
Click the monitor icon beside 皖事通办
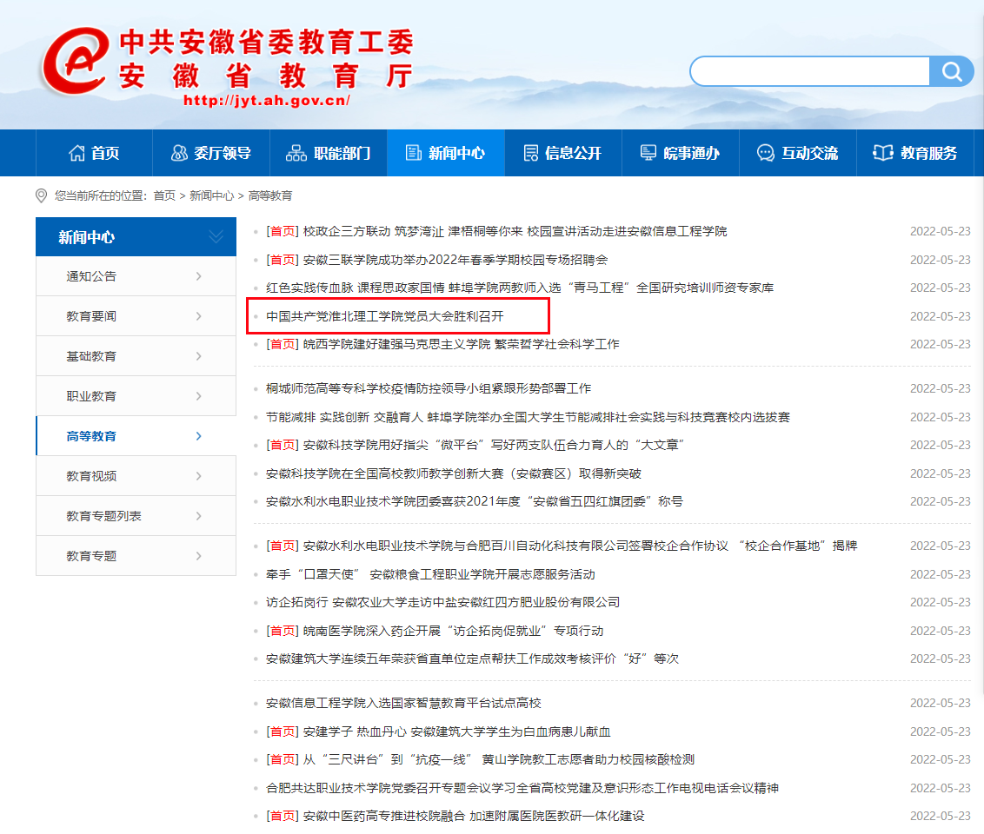[x=648, y=153]
